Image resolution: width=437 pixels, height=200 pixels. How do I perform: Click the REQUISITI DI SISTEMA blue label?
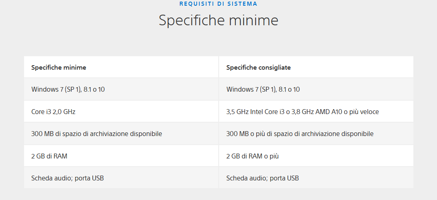pos(218,4)
